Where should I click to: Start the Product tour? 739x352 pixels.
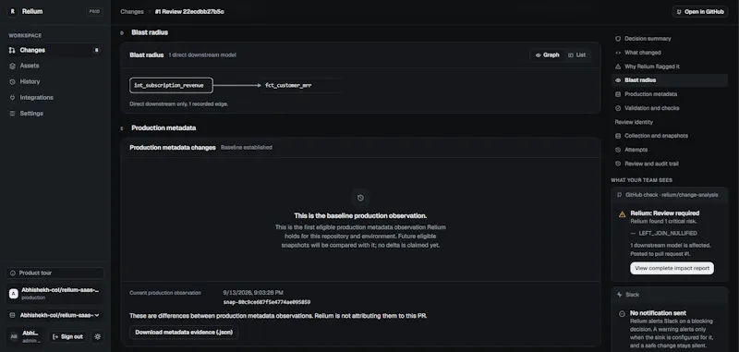[55, 273]
